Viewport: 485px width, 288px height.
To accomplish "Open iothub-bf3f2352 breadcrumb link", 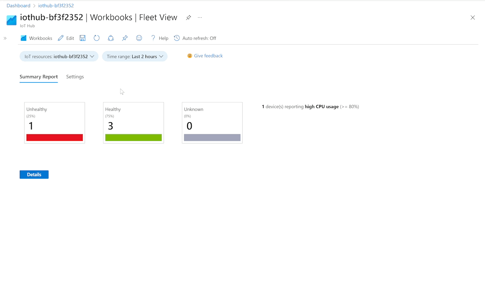I will pos(56,6).
